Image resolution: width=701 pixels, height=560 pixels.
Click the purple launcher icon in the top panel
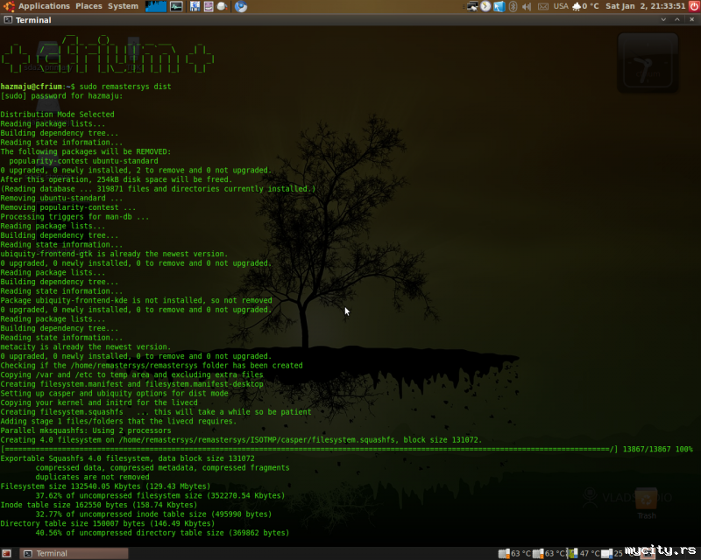(x=209, y=6)
